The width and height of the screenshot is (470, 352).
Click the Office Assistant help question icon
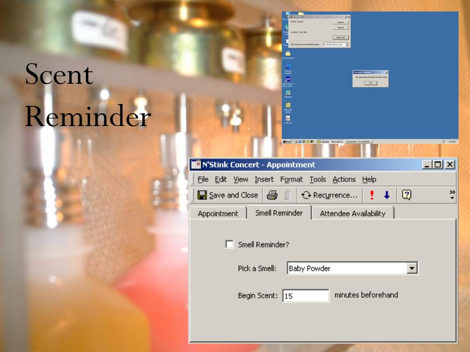tap(407, 195)
